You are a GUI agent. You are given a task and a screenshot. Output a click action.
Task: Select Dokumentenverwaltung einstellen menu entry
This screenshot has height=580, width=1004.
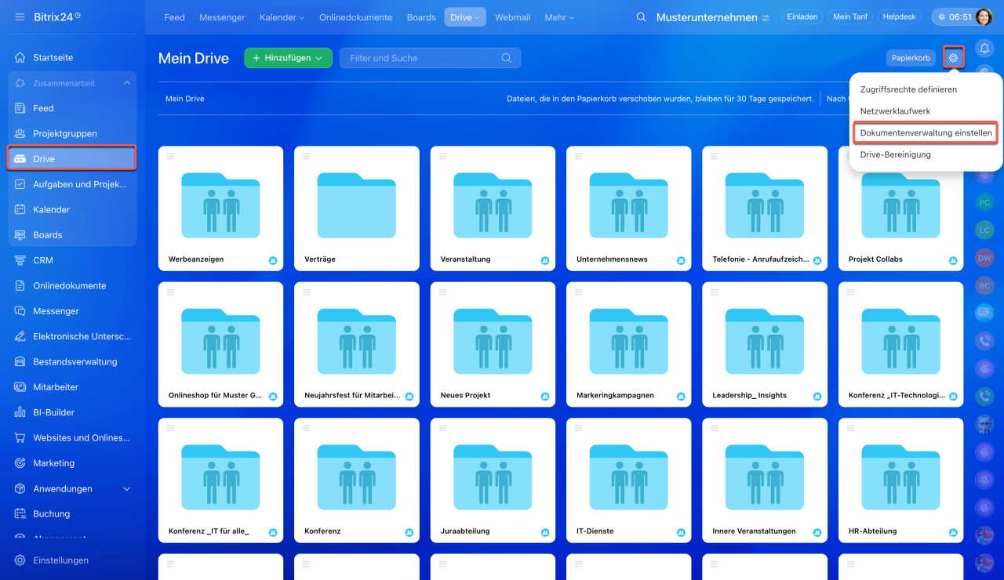926,133
